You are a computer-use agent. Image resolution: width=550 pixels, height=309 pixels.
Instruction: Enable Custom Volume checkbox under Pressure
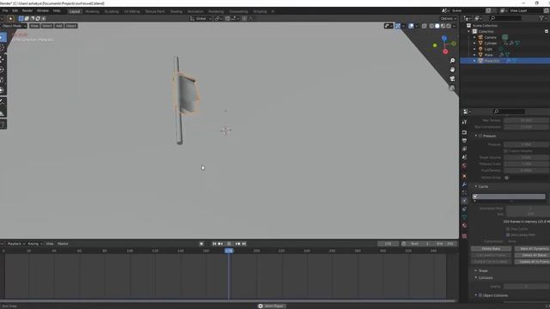tap(506, 151)
